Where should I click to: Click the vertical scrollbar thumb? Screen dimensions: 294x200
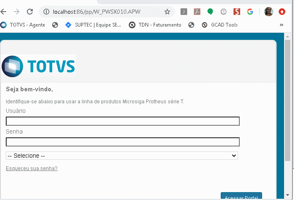287,100
